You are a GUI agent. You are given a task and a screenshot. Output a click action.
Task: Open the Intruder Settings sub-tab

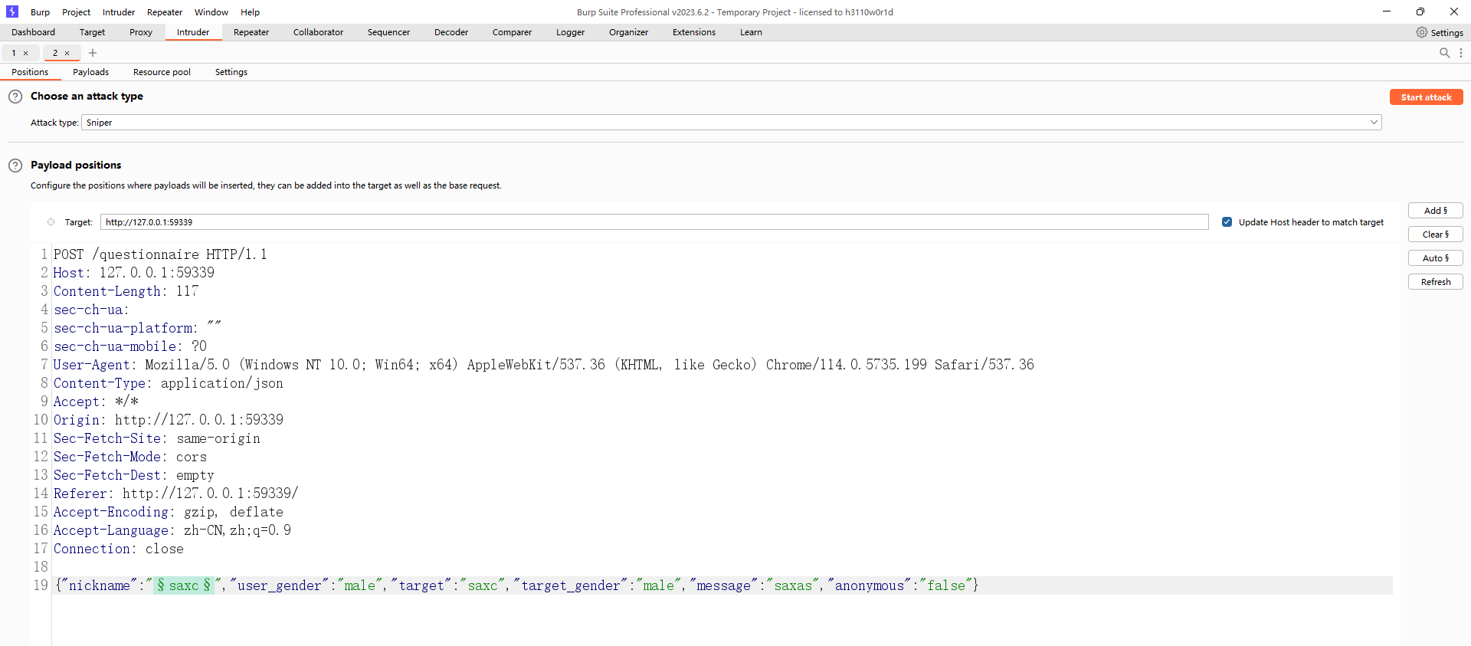point(231,72)
